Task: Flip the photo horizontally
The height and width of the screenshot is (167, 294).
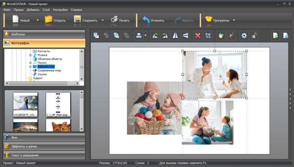Action: click(x=175, y=35)
